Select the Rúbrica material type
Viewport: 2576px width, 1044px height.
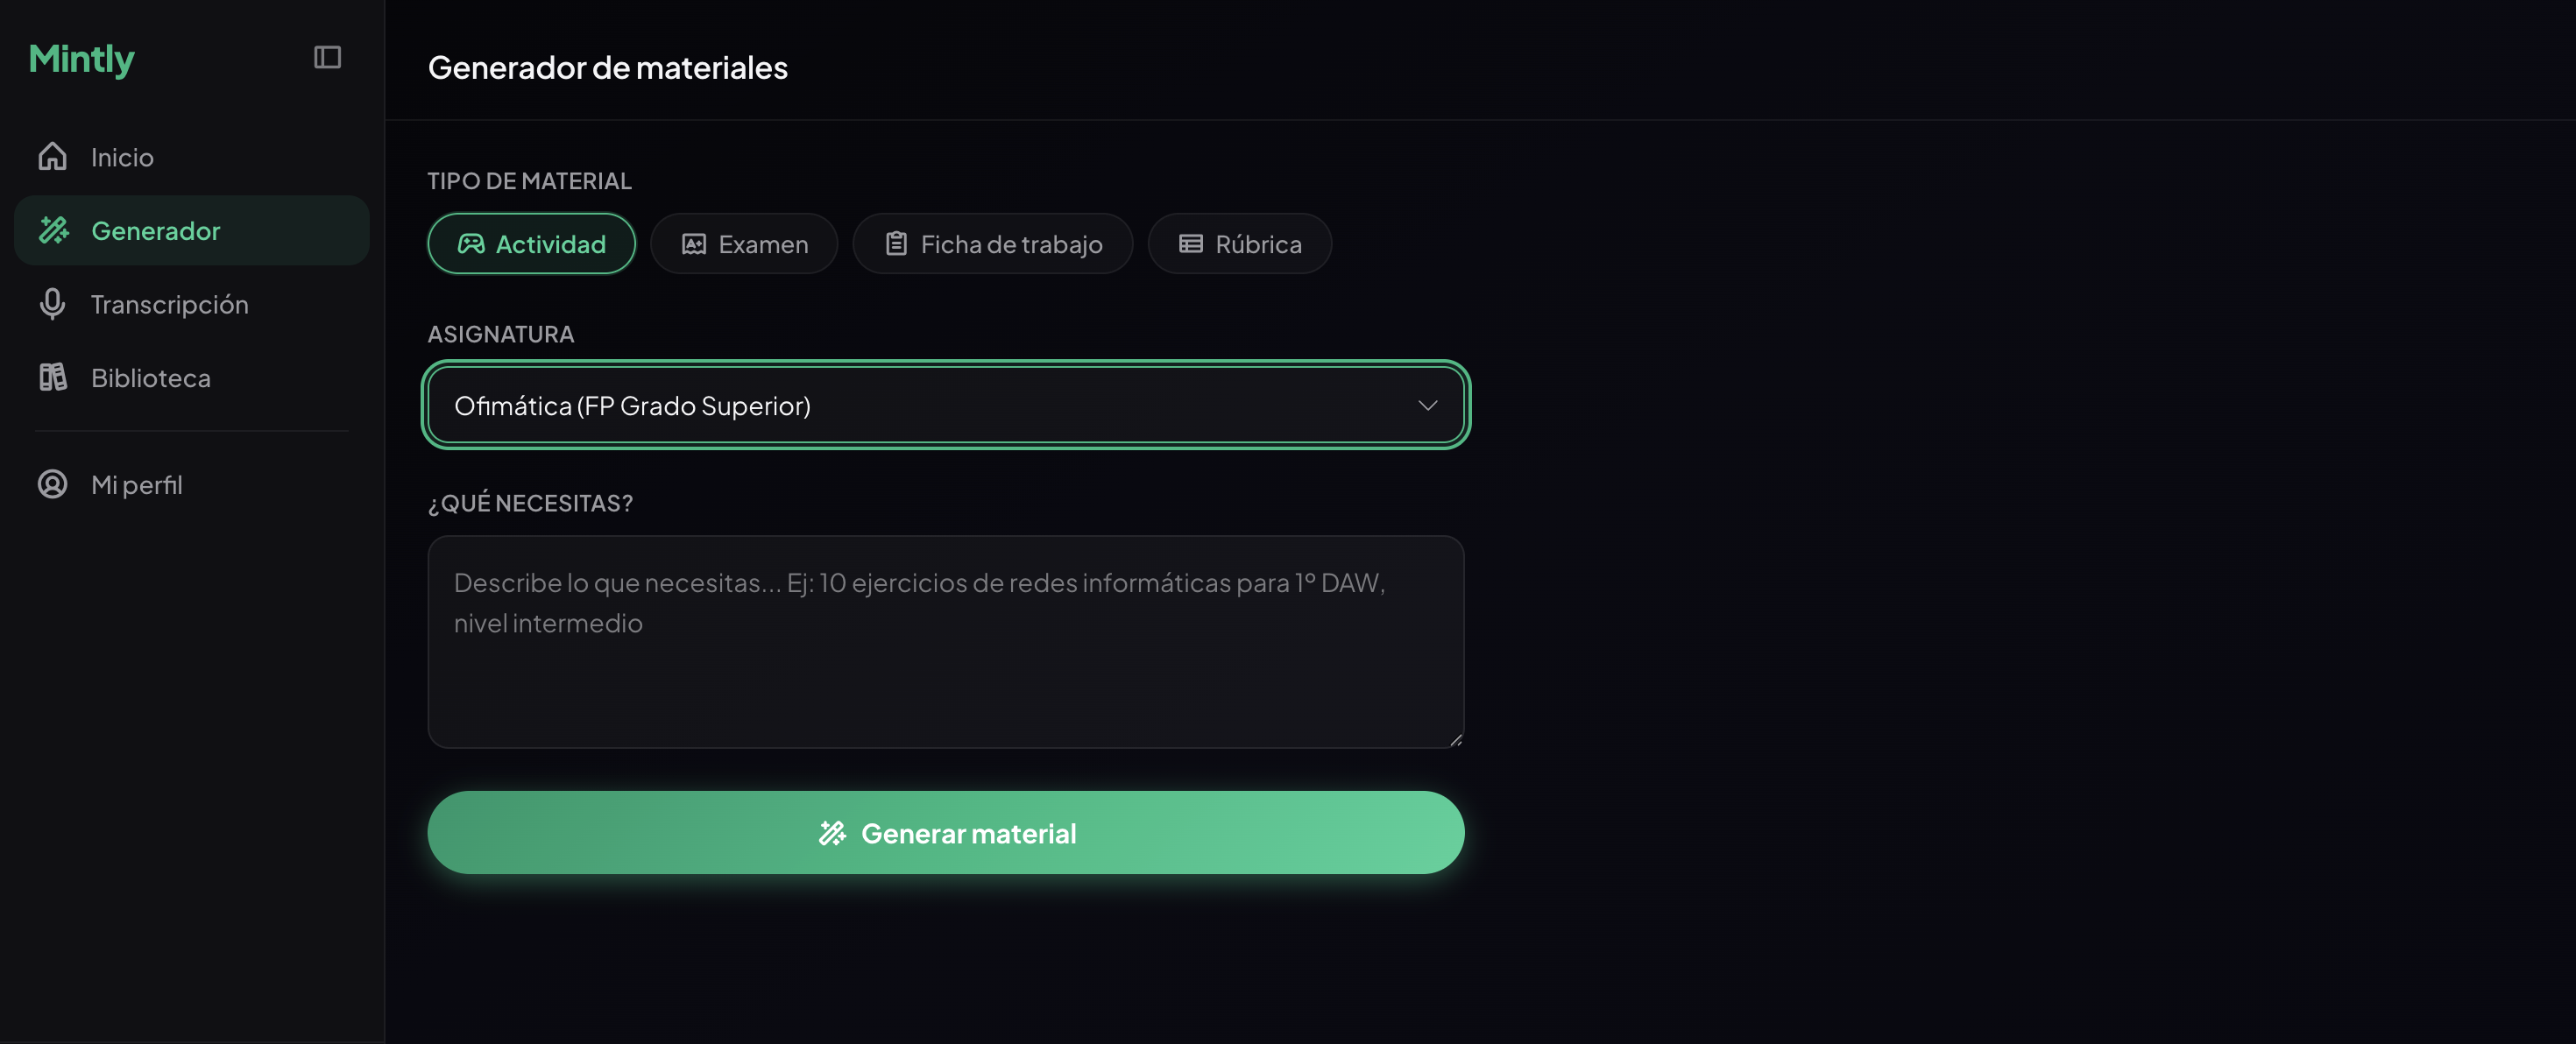click(1239, 243)
